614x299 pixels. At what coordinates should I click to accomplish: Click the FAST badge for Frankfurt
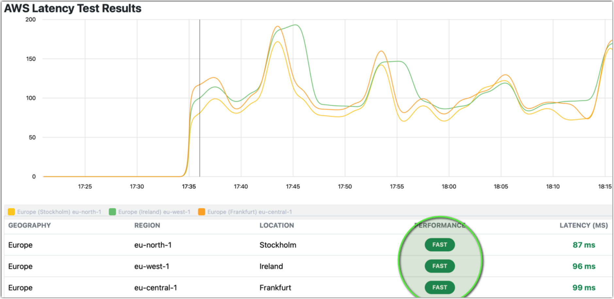(440, 287)
